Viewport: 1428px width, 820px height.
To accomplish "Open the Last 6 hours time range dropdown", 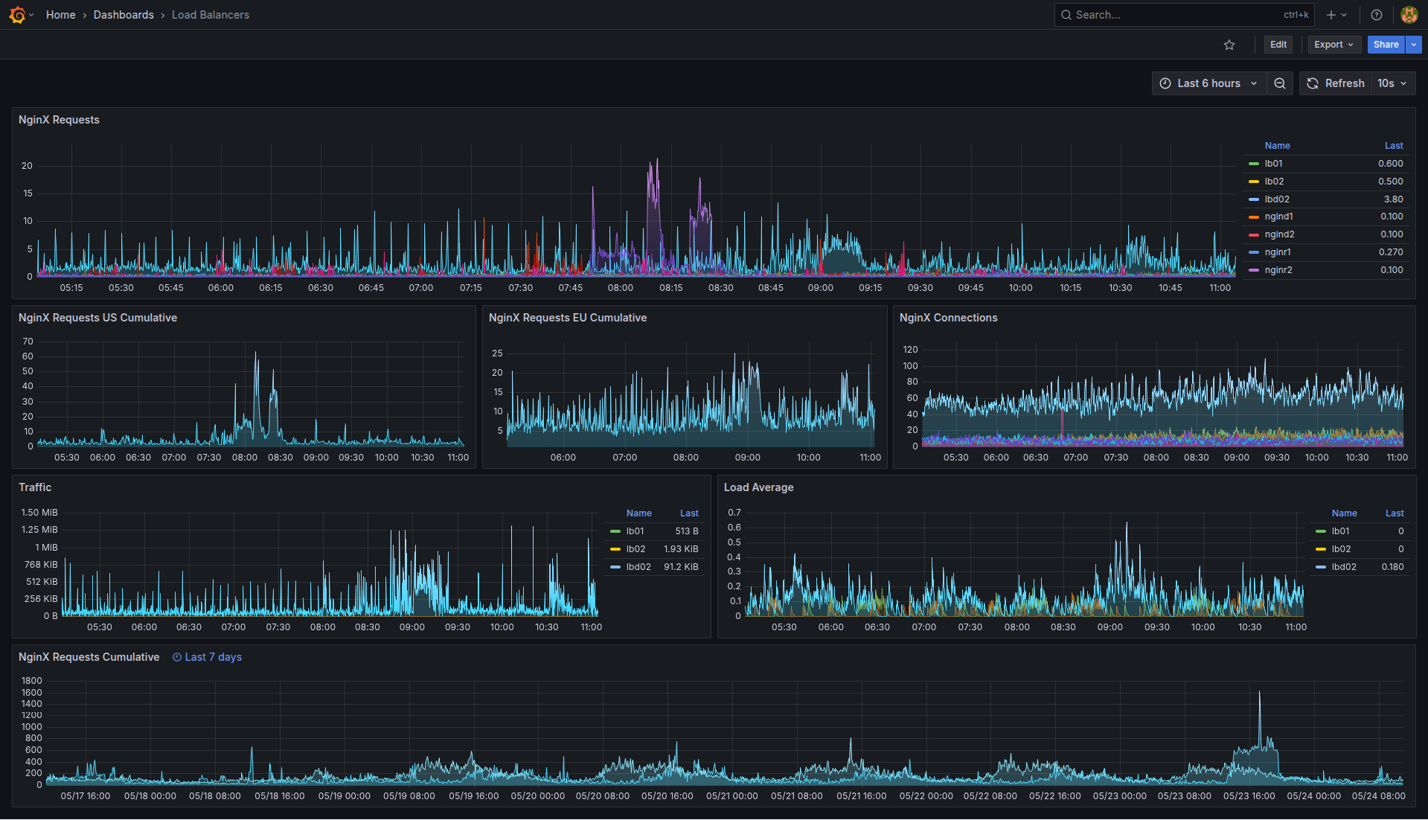I will (x=1209, y=83).
